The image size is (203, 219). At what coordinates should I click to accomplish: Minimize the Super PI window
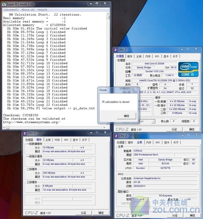(91, 3)
